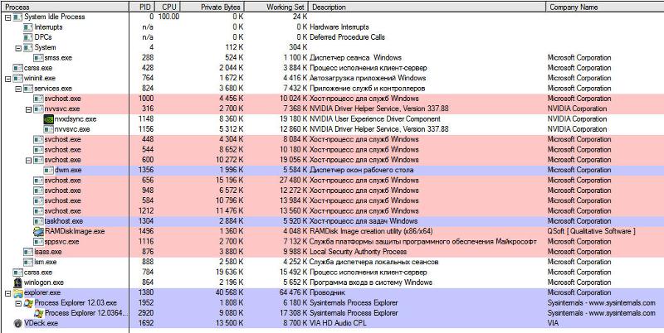Click the lsm.exe process icon

point(28,262)
